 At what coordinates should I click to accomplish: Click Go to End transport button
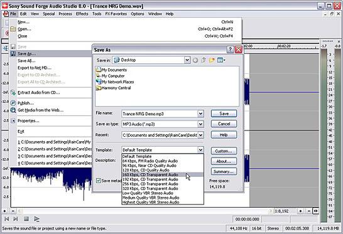16,219
